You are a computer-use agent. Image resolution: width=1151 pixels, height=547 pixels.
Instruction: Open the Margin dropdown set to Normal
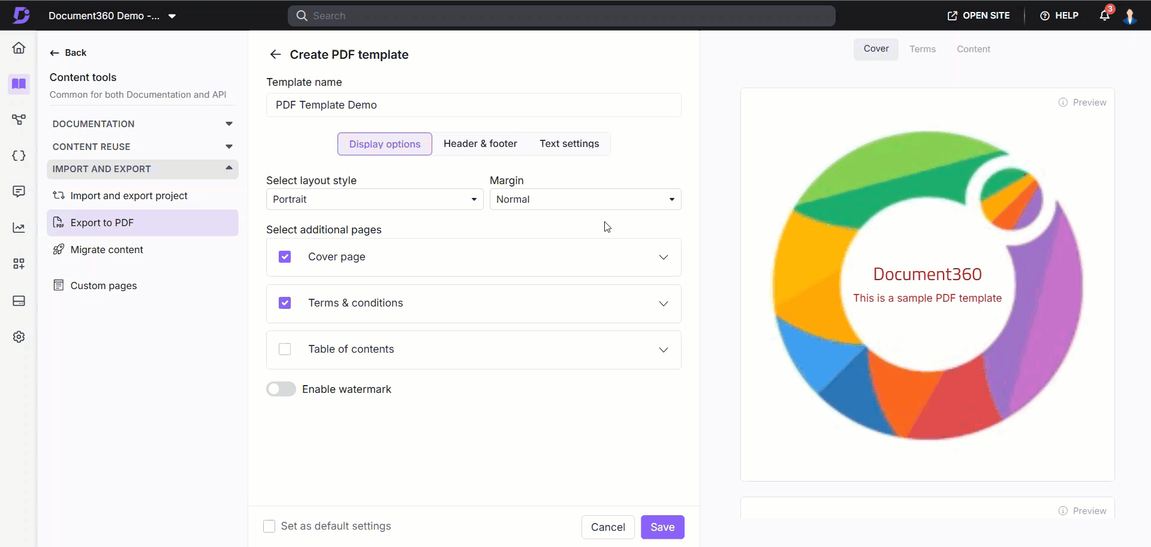585,199
